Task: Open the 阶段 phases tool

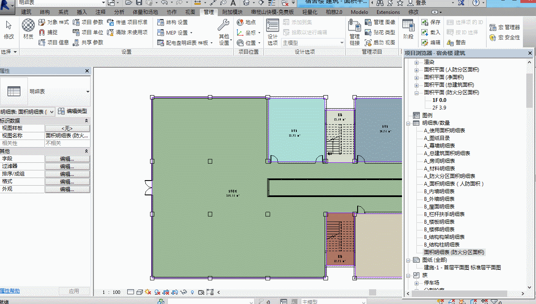Action: click(408, 29)
